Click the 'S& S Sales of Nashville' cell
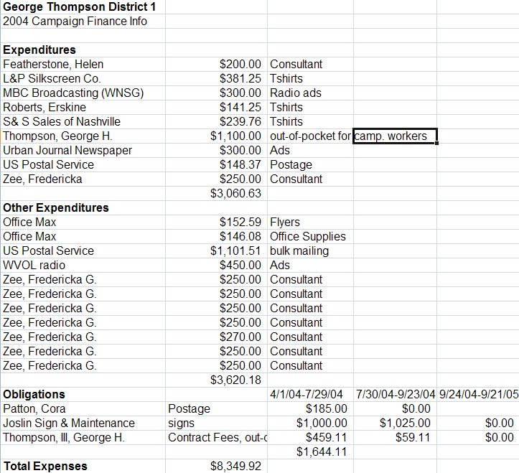519x473 pixels. tap(83, 121)
